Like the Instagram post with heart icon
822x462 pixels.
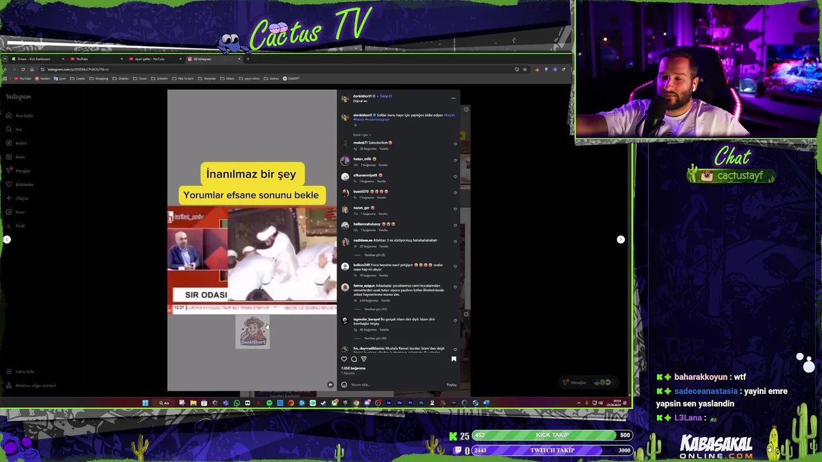tap(344, 359)
